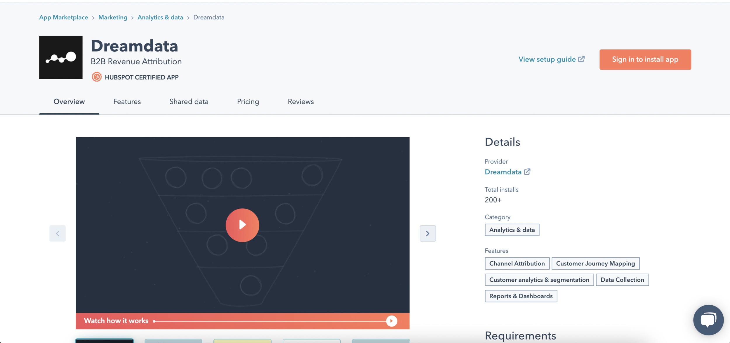
Task: Select the third yellow carousel thumbnail
Action: tap(242, 341)
